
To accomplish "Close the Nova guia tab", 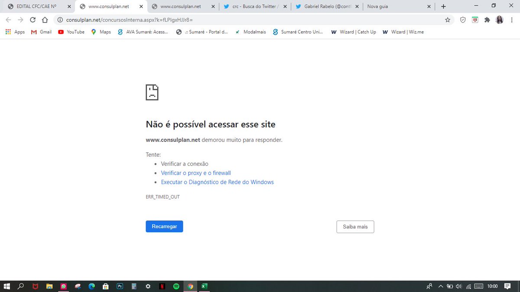I will [429, 6].
